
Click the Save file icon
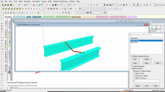(x=11, y=5)
